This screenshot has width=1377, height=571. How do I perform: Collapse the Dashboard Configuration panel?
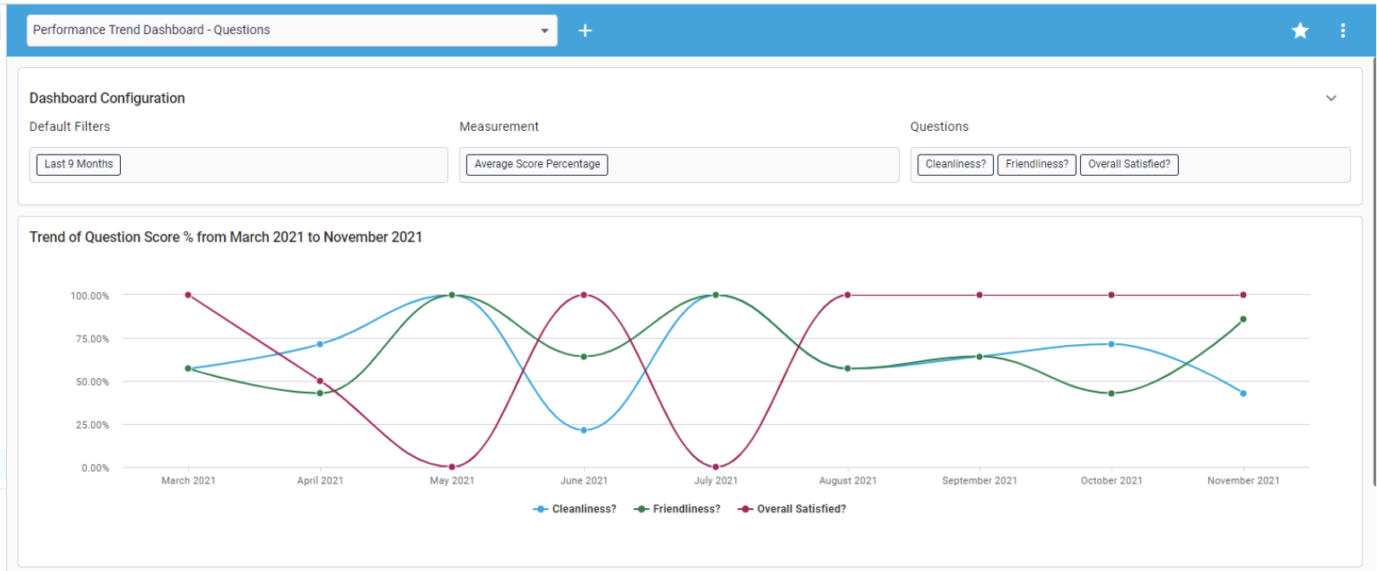[1331, 99]
